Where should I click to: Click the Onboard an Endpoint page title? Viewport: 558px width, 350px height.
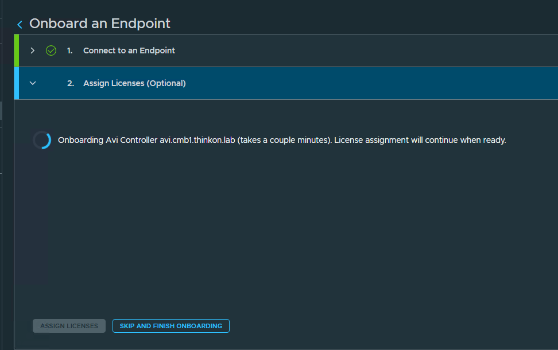tap(100, 24)
